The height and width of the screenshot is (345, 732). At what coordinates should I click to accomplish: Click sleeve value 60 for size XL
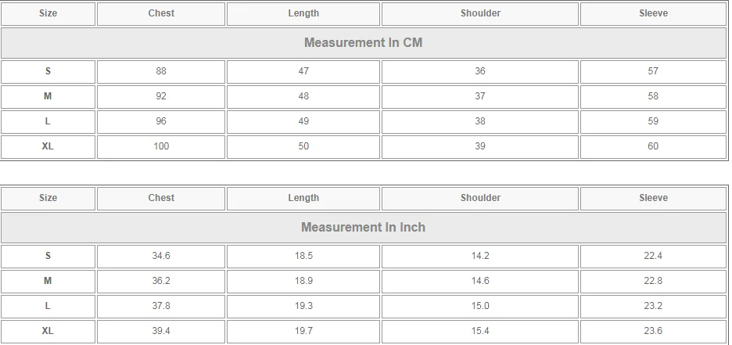tap(653, 146)
